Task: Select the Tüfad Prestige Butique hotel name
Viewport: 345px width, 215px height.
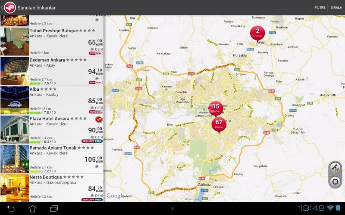Action: (53, 31)
